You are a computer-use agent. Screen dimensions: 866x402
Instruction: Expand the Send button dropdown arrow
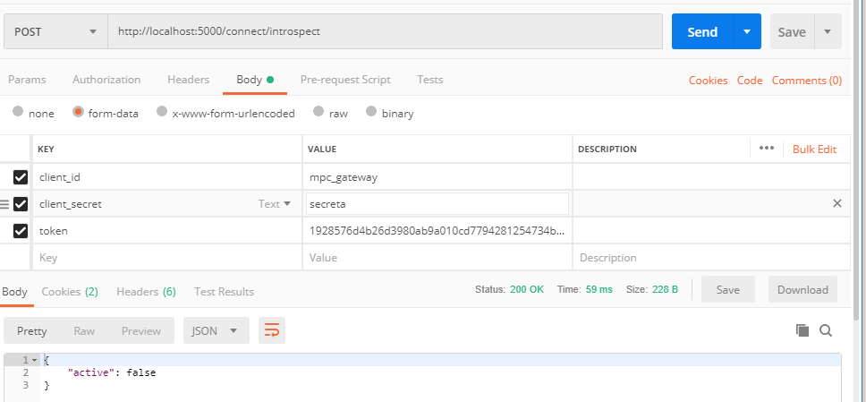[x=747, y=31]
